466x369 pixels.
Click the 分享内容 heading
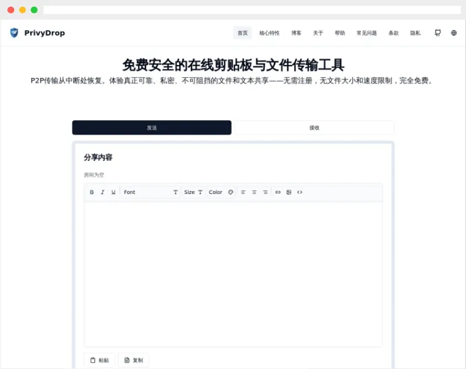tap(98, 157)
